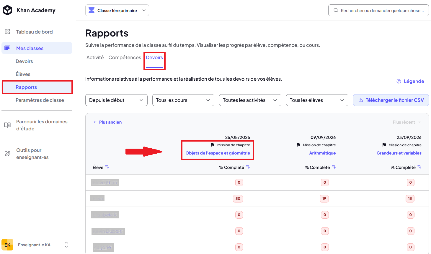431x254 pixels.
Task: Switch to the Activité tab
Action: [95, 57]
